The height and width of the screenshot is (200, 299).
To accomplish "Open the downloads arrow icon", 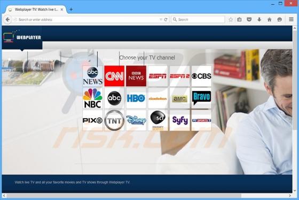I will (259, 19).
